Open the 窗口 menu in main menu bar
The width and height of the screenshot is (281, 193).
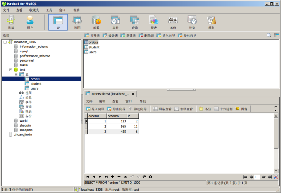pyautogui.click(x=62, y=10)
